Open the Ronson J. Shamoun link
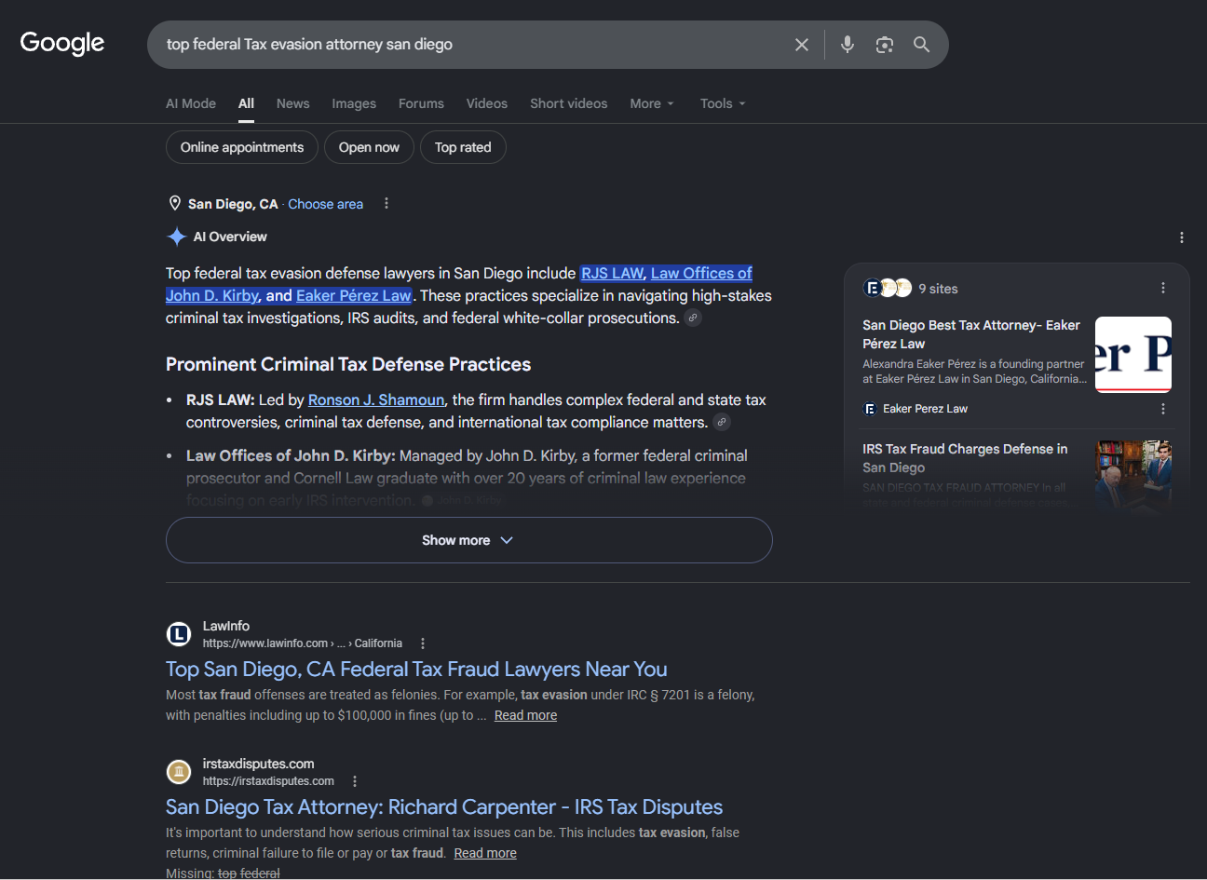Viewport: 1207px width, 880px height. [x=376, y=399]
